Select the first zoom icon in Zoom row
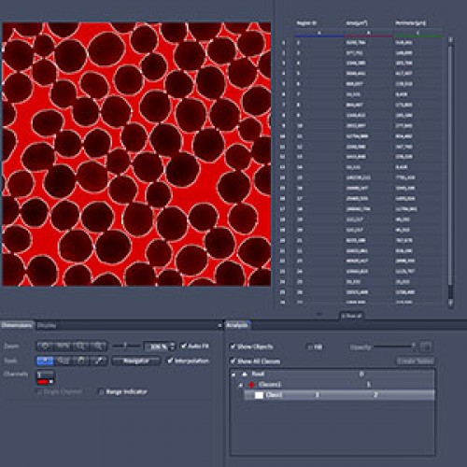467x467 pixels. [x=45, y=346]
